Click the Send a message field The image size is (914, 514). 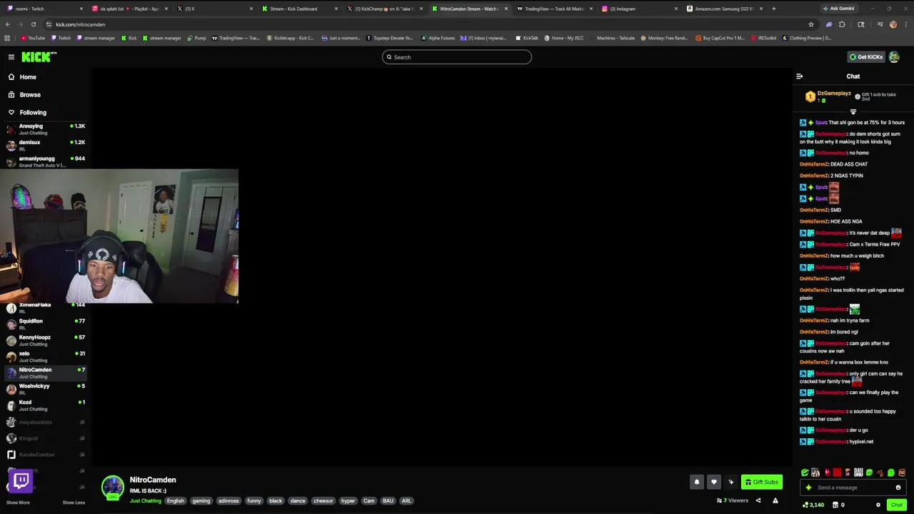click(853, 488)
